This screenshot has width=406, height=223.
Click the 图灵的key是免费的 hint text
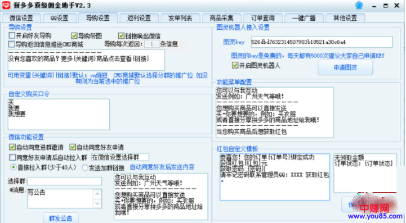307,56
